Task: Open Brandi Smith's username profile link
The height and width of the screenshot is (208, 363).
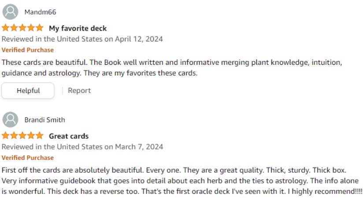Action: (x=44, y=119)
